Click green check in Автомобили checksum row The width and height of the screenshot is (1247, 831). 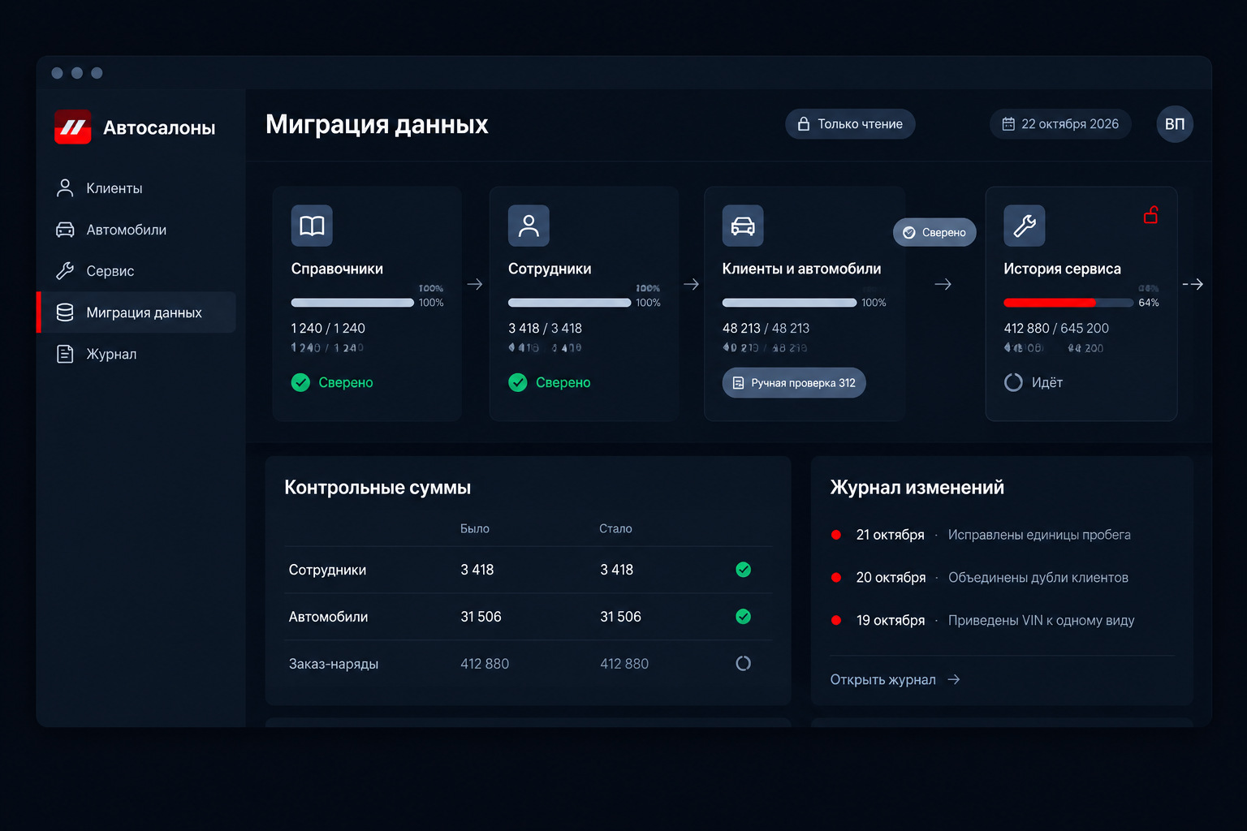pos(743,617)
